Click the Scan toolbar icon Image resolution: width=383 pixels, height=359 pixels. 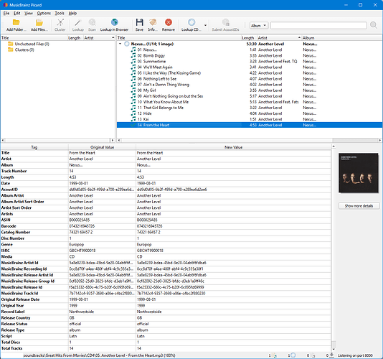click(x=92, y=22)
